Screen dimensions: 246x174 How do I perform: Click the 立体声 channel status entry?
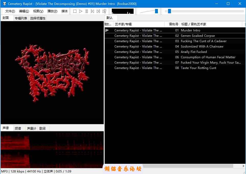pyautogui.click(x=48, y=171)
